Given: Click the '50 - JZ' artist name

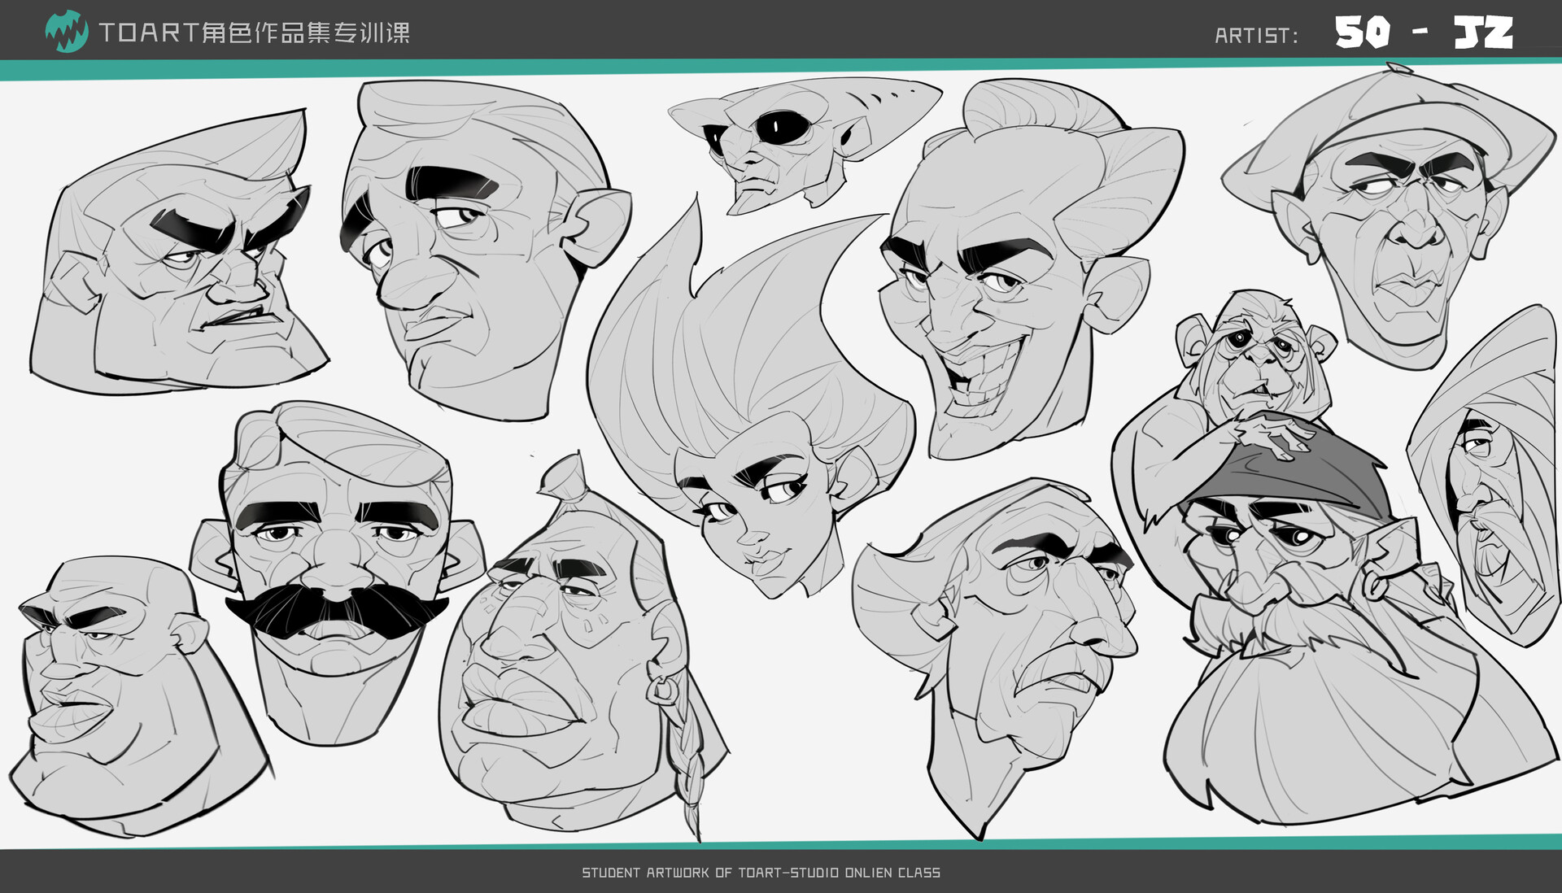Looking at the screenshot, I should point(1424,33).
